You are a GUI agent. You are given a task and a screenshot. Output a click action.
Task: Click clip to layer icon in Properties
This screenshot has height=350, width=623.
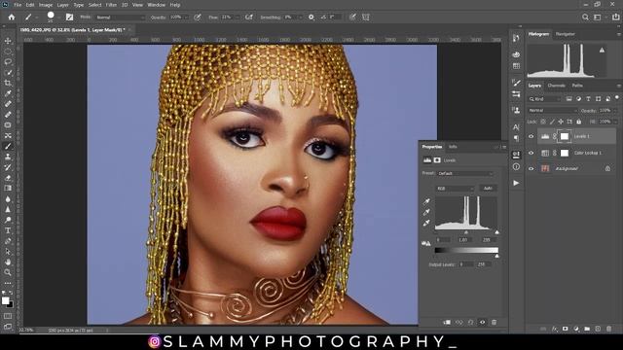447,322
